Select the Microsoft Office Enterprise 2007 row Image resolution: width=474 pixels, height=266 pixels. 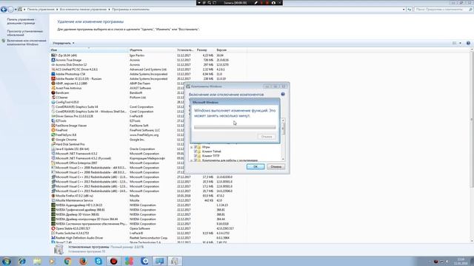point(148,163)
